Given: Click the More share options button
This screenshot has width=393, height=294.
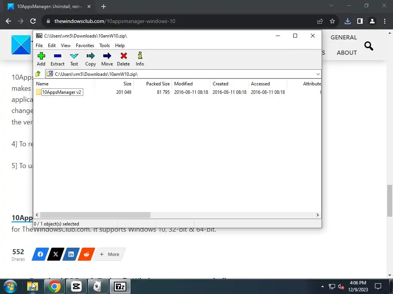Looking at the screenshot, I should pos(109,254).
